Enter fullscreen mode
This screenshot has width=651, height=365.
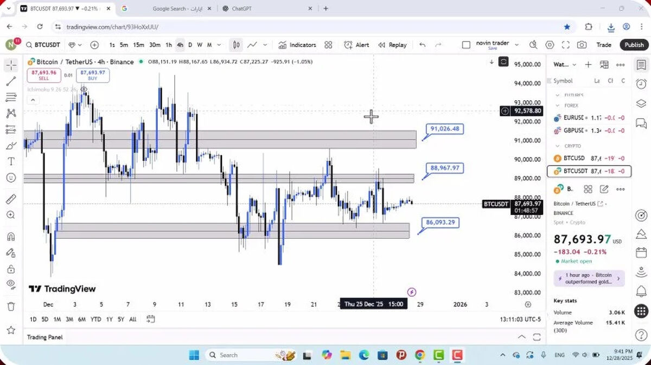coord(566,45)
